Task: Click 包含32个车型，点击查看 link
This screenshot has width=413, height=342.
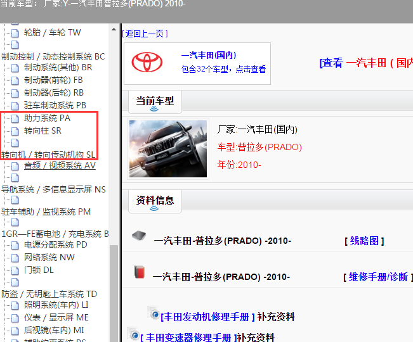Action: (223, 69)
